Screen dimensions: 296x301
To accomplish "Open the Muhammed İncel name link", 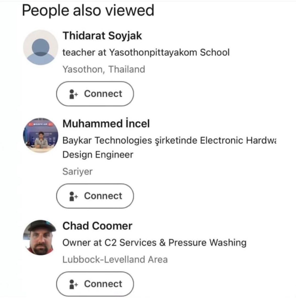I will 106,124.
